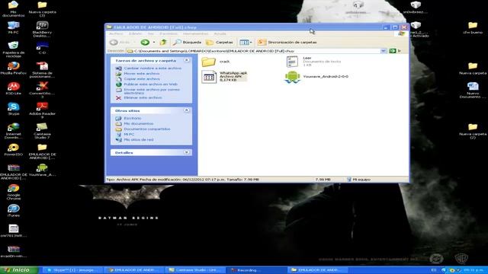
Task: Open the Nueva carpeta (2) desktop folder
Action: tap(473, 130)
